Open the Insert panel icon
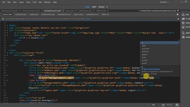 [x=183, y=23]
